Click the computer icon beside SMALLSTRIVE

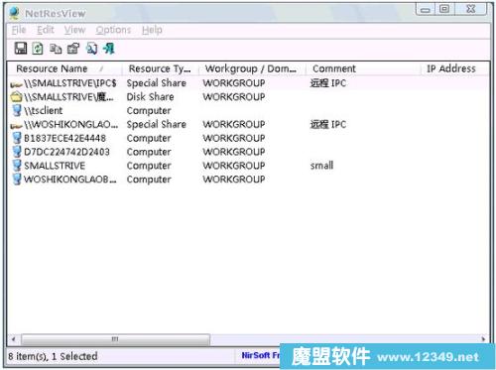[17, 166]
